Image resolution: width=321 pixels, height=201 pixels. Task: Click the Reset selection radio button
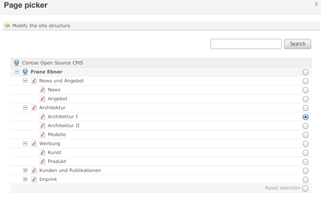[305, 189]
